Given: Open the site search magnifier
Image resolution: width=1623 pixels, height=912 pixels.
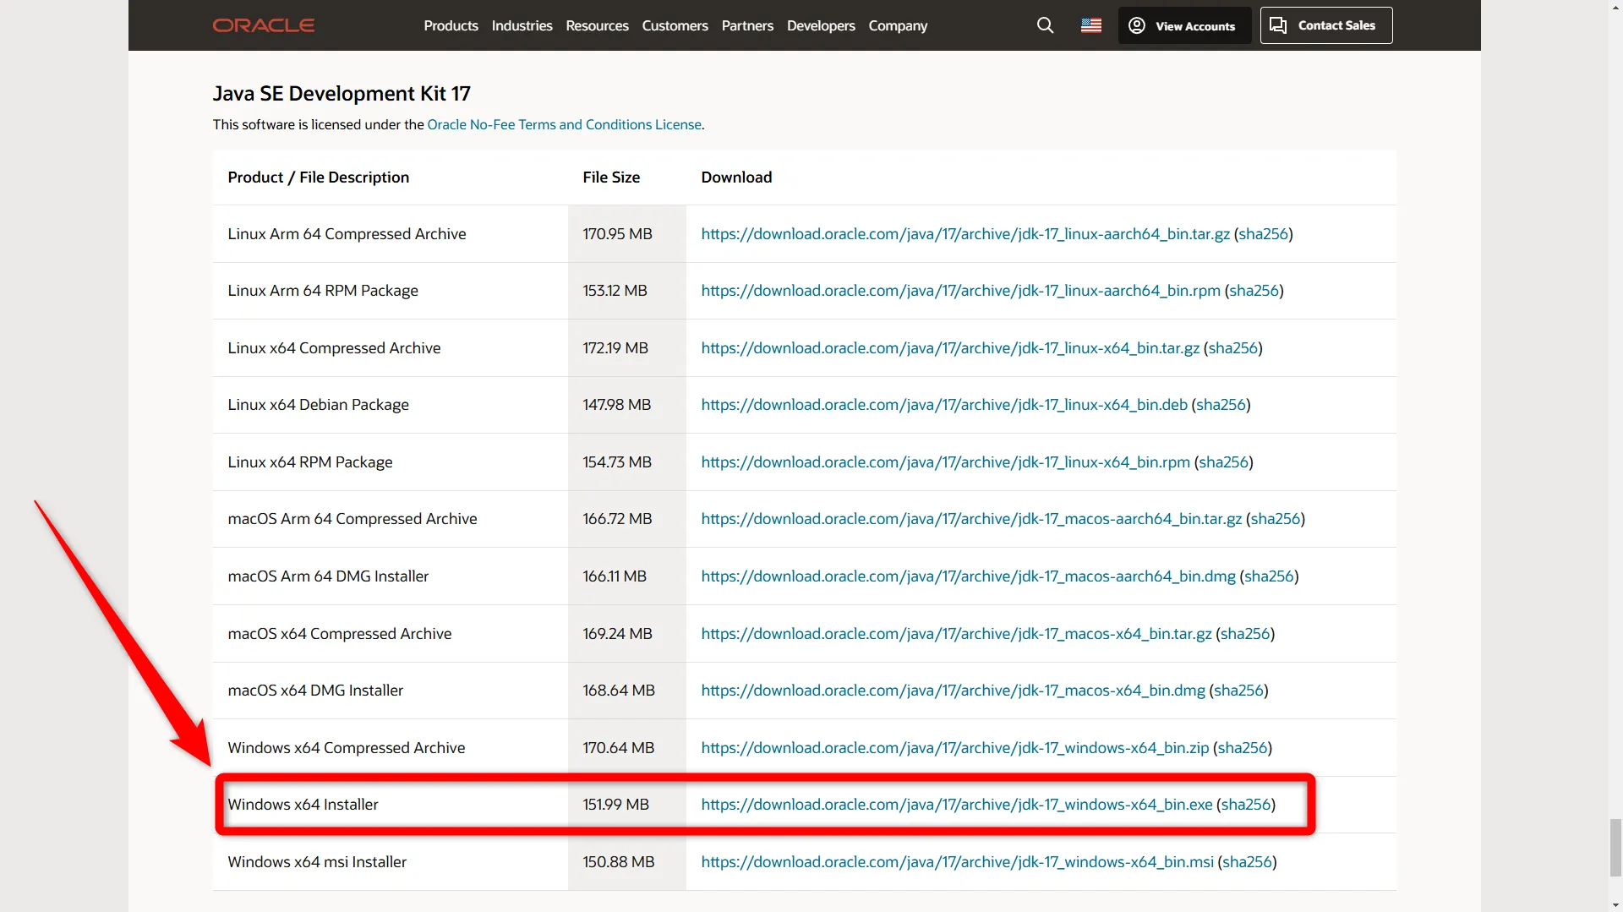Looking at the screenshot, I should tap(1045, 25).
